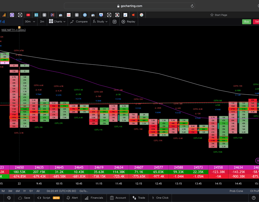Open the orange bar-chart bookmark icon
Image resolution: width=259 pixels, height=202 pixels.
pyautogui.click(x=4, y=15)
